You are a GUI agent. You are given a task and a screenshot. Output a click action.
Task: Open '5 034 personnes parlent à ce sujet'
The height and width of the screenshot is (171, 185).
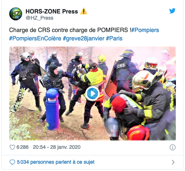56,162
